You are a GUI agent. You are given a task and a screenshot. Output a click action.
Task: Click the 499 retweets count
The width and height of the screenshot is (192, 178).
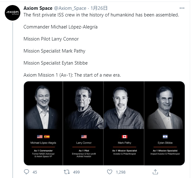(x=76, y=172)
